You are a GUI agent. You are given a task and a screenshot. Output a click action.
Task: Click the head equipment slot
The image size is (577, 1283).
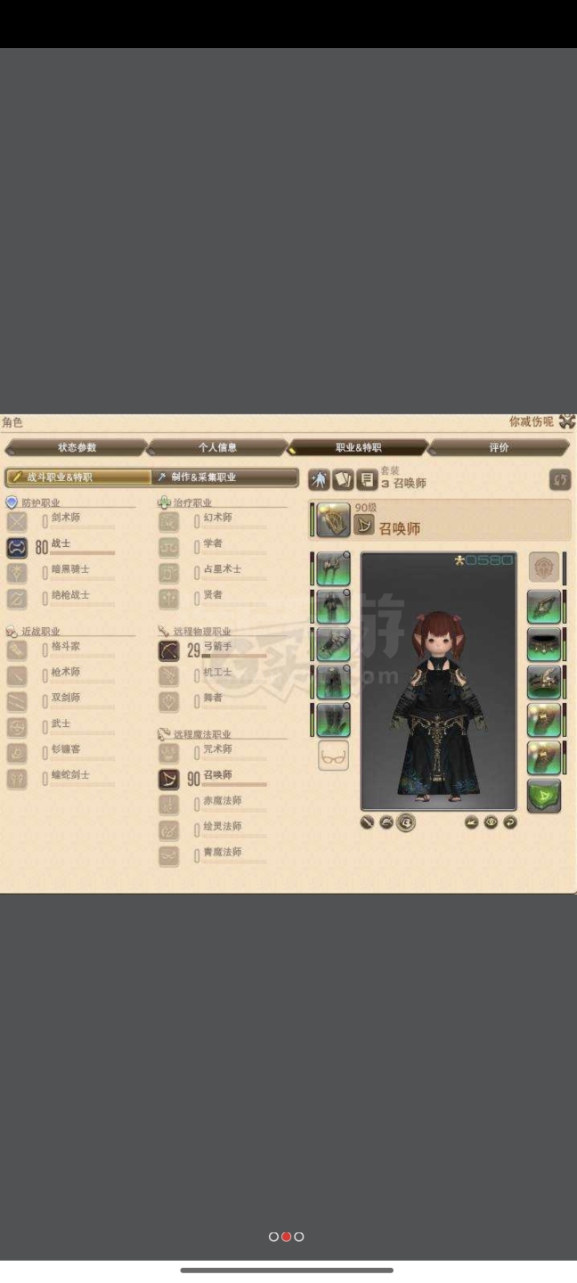(333, 568)
